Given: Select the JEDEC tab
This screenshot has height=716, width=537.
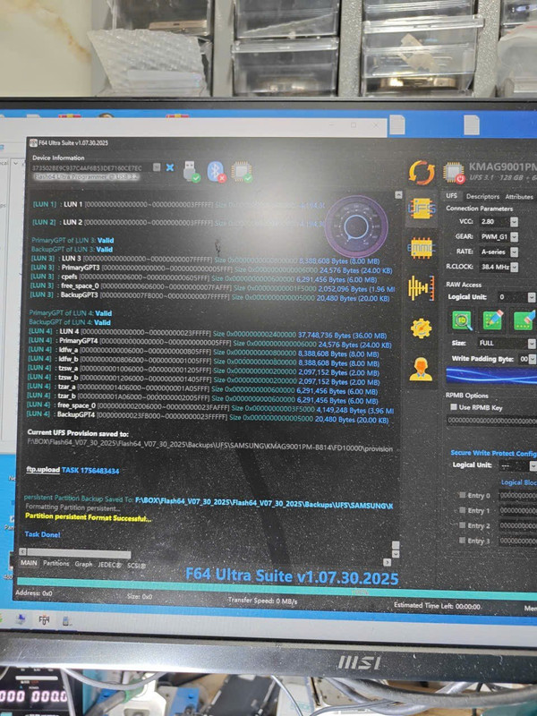Looking at the screenshot, I should coord(109,565).
